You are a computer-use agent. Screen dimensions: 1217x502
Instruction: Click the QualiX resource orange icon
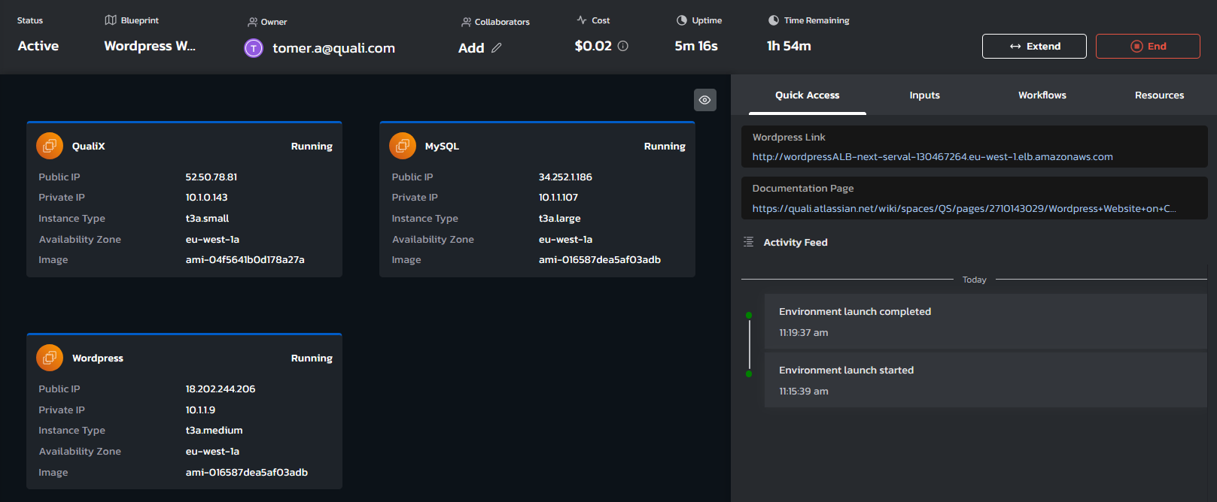click(50, 146)
